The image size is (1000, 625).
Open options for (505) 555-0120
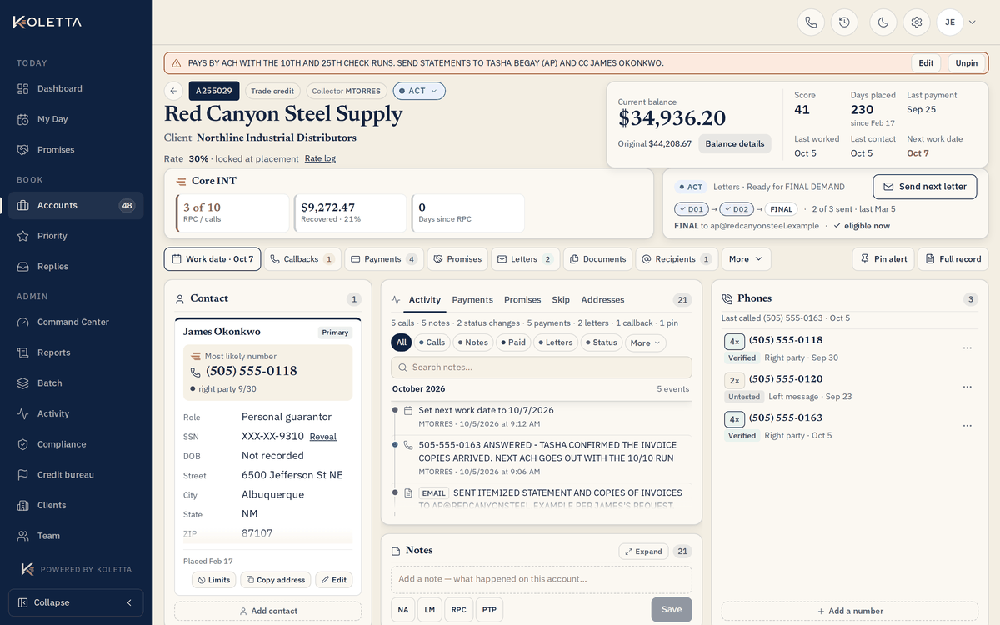tap(967, 387)
